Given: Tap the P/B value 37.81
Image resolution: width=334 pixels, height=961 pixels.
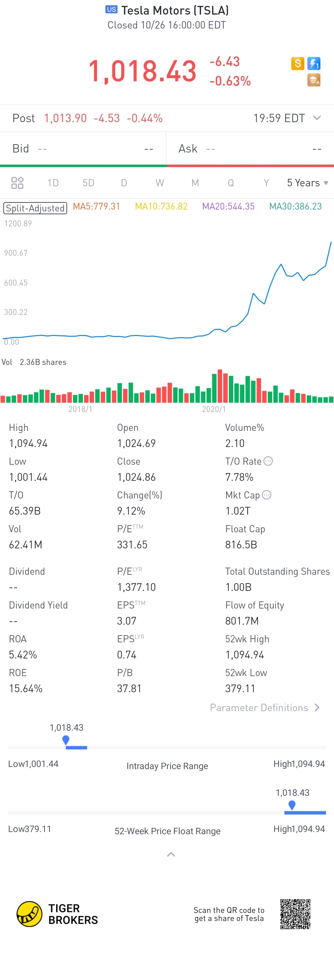Looking at the screenshot, I should pos(129,688).
